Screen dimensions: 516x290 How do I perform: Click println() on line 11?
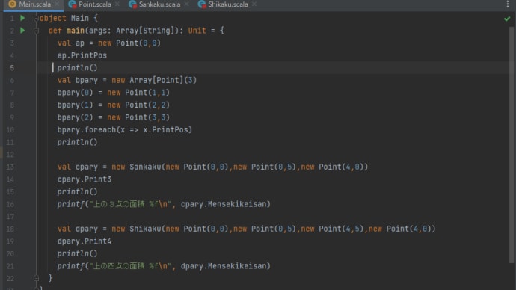click(77, 142)
